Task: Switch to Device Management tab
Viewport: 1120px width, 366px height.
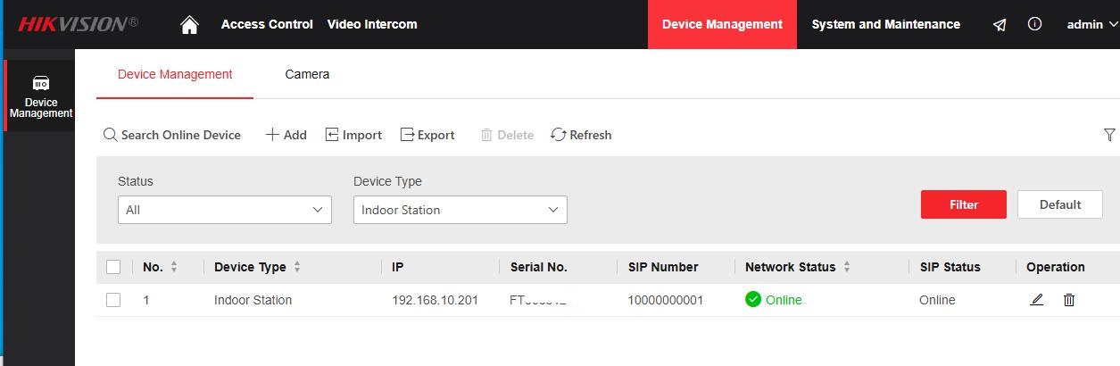Action: point(175,74)
